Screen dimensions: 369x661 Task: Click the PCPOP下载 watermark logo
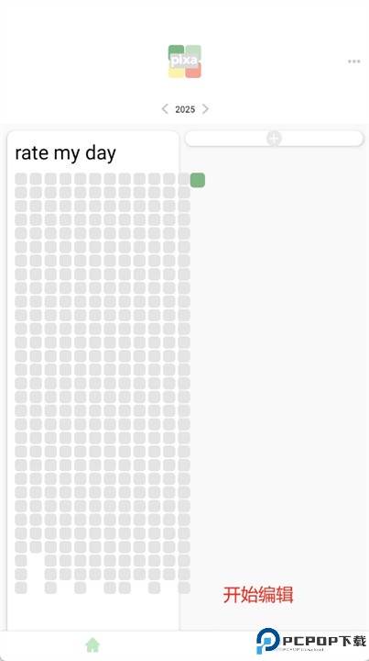[311, 641]
